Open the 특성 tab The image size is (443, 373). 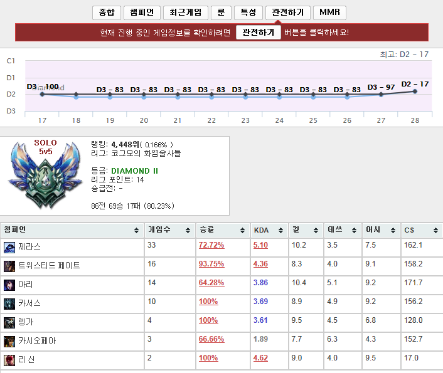tap(248, 13)
